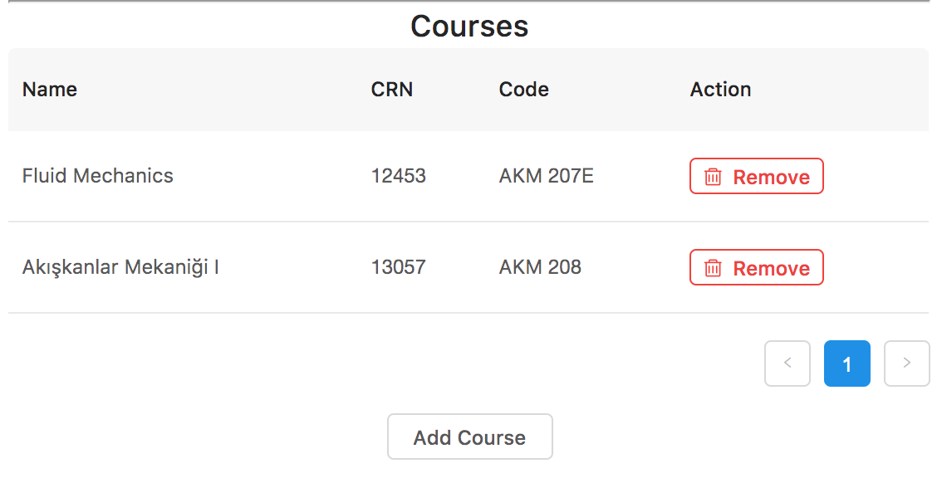Click the Name column header
This screenshot has height=478, width=942.
coord(50,90)
